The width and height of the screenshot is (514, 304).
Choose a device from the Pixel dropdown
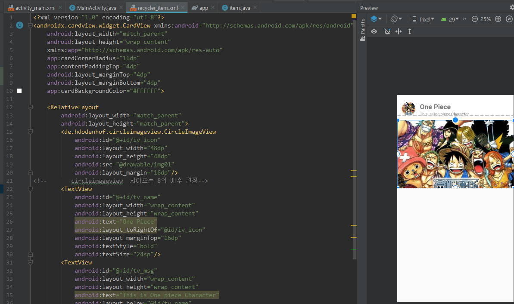[x=423, y=19]
